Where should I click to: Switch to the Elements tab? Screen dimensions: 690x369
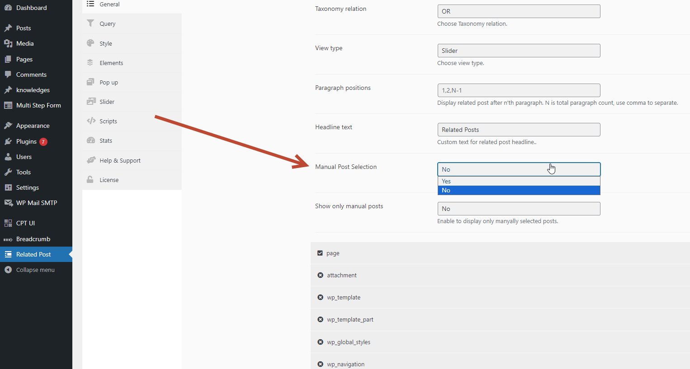point(132,63)
